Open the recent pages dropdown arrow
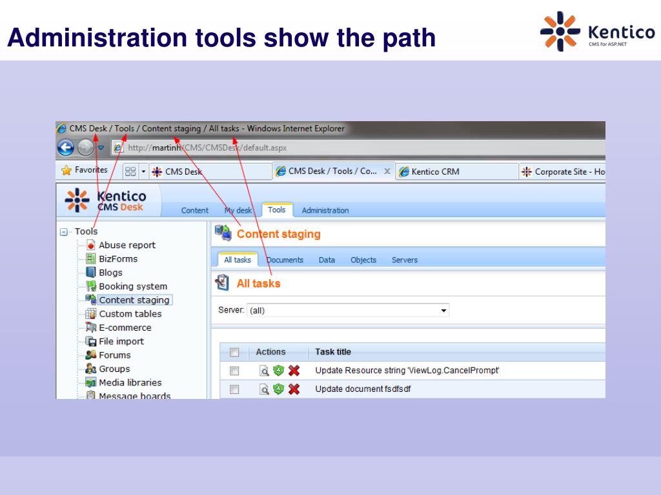Viewport: 661px width, 495px height. click(101, 148)
